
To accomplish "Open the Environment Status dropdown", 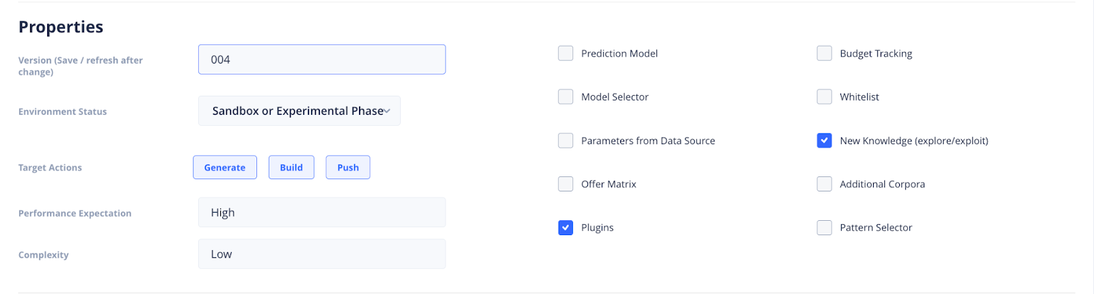I will [x=299, y=111].
